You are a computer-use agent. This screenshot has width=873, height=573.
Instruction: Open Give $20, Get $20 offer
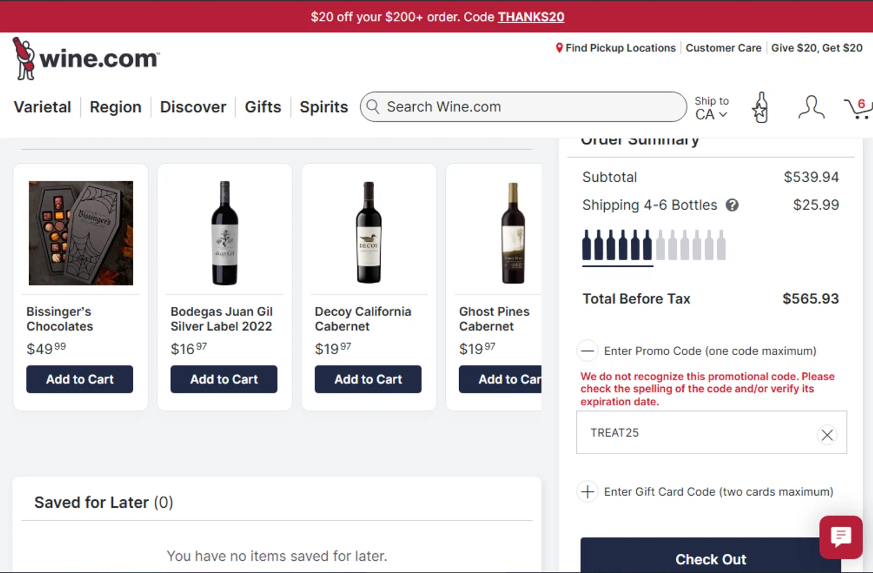coord(817,48)
